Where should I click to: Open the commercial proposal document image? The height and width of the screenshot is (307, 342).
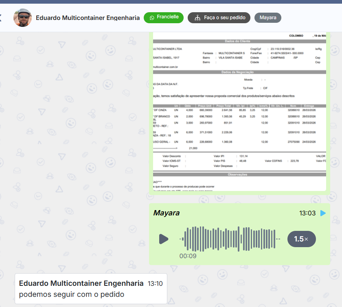239,111
